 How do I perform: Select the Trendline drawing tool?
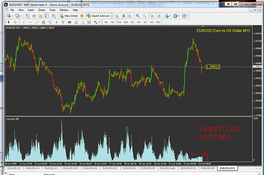(37, 22)
